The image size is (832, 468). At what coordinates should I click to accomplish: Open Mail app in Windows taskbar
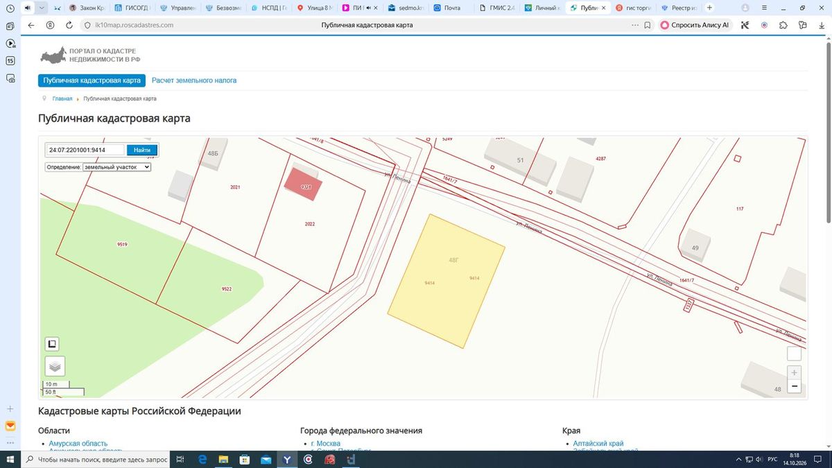(x=266, y=459)
